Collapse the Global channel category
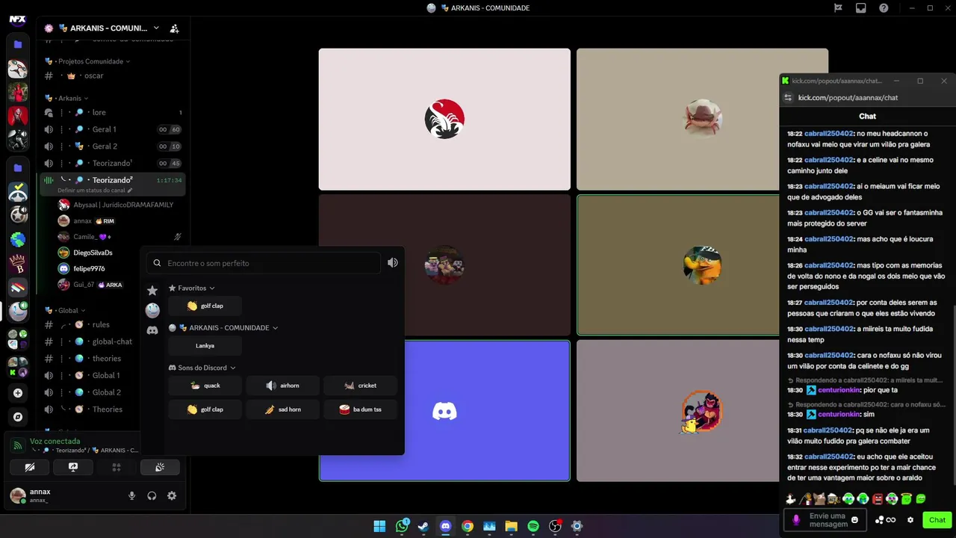956x538 pixels. (65, 310)
